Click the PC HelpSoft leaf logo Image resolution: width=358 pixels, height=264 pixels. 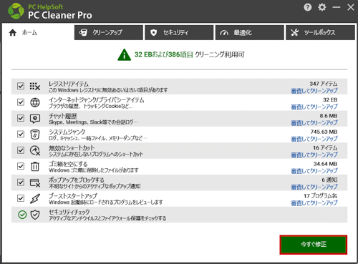(16, 11)
